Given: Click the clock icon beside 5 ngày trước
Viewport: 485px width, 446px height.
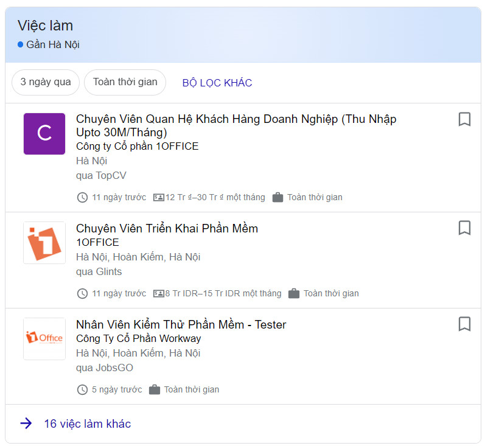Looking at the screenshot, I should (82, 389).
